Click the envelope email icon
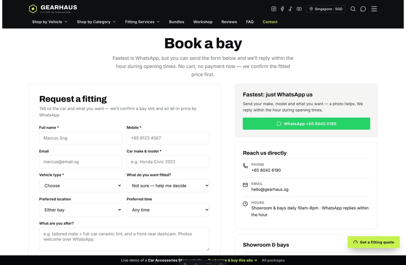Image resolution: width=406 pixels, height=265 pixels. pyautogui.click(x=245, y=185)
